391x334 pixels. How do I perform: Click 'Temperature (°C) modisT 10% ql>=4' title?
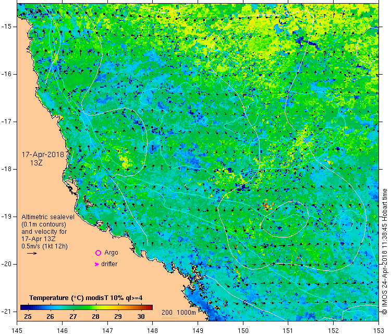point(86,298)
